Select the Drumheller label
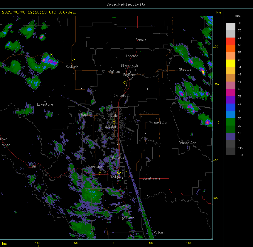This screenshot has height=247, width=253. pyautogui.click(x=187, y=143)
